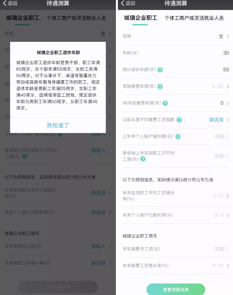Image resolution: width=233 pixels, height=295 pixels.
Task: Open help icon next to 98年前缴费年限(年)
Action: tap(165, 103)
